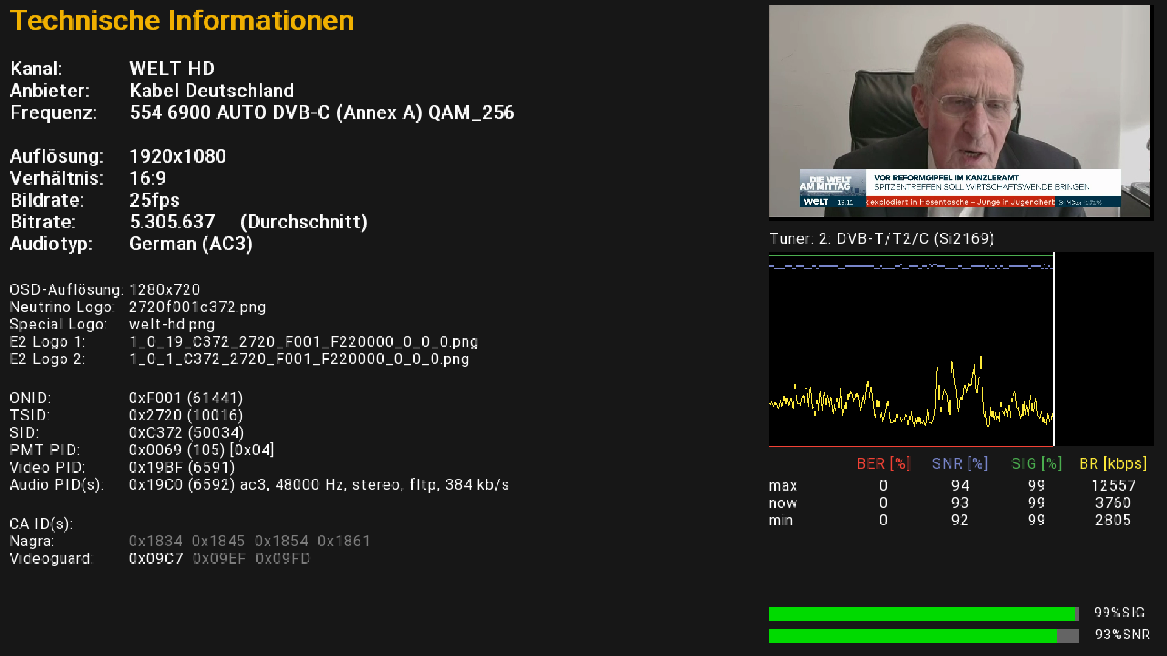
Task: Click the resolution value "1920x1080"
Action: click(x=177, y=156)
